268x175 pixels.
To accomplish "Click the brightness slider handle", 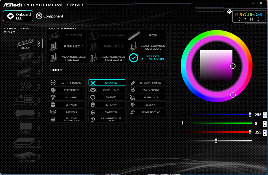I will point(216,141).
